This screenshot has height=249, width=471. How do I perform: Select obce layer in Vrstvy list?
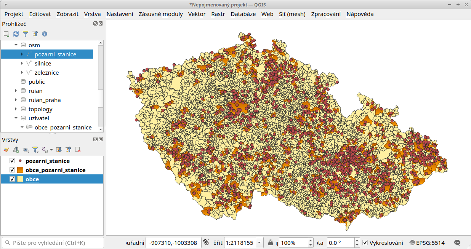32,179
